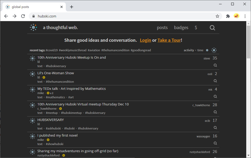Click the 'Take a Tour' link
The width and height of the screenshot is (251, 158).
[169, 40]
